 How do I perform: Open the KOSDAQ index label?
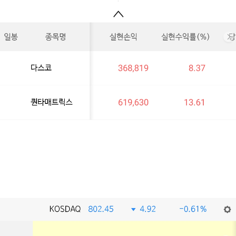tap(65, 209)
